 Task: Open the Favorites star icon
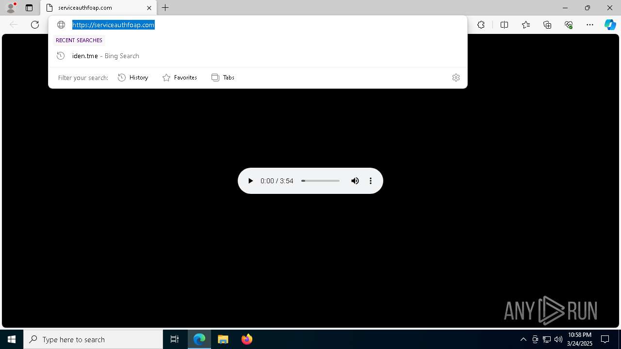tap(526, 25)
